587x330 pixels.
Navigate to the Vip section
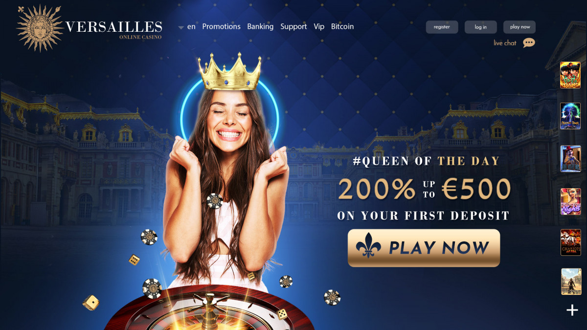tap(319, 26)
